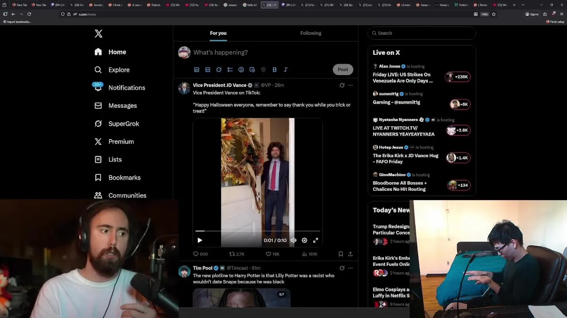
Task: Open video playback settings gear
Action: click(x=304, y=240)
